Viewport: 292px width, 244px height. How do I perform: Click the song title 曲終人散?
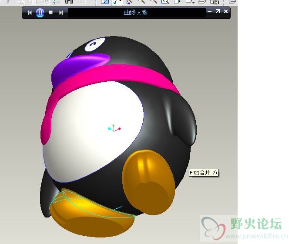136,13
